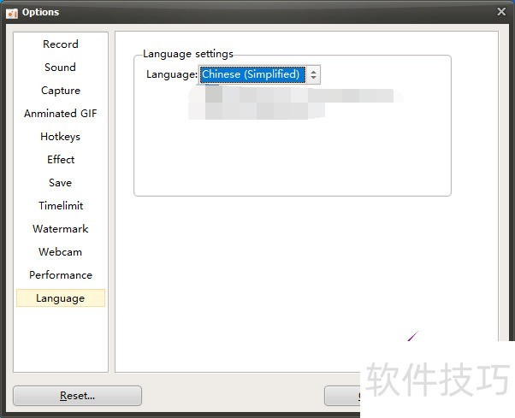Viewport: 515px width, 418px height.
Task: Go to the Capture options page
Action: [61, 91]
